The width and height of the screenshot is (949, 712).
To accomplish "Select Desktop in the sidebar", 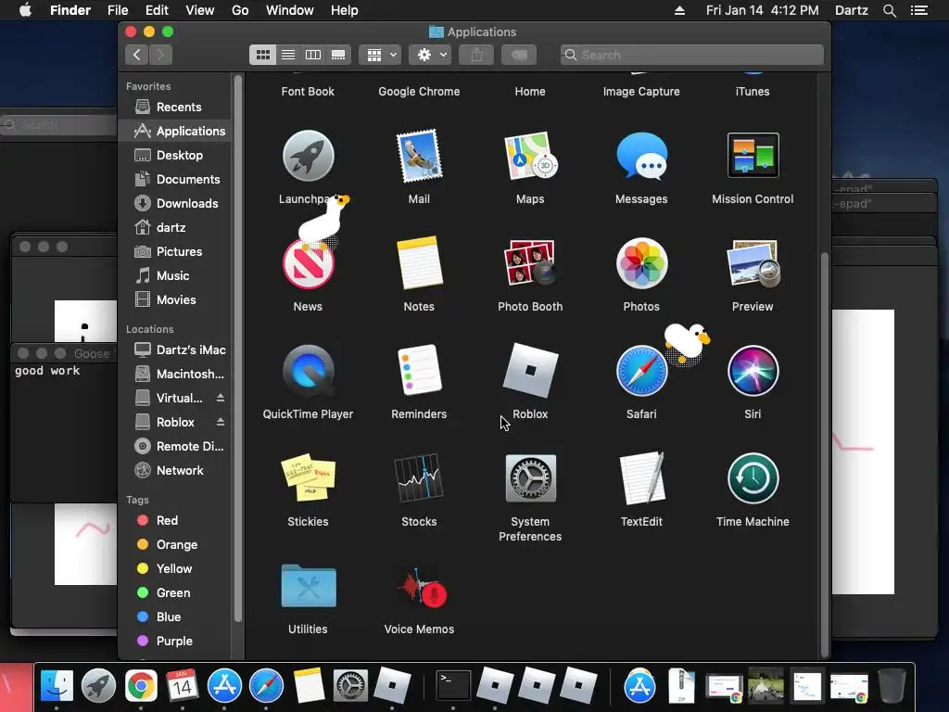I will tap(175, 155).
